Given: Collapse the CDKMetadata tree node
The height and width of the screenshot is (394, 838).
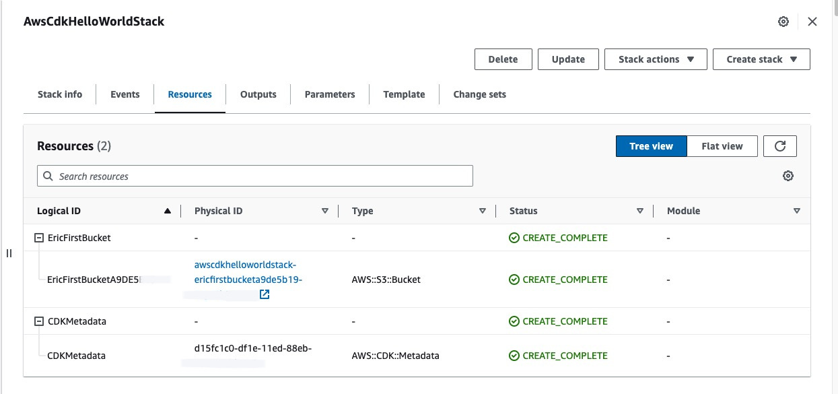Looking at the screenshot, I should click(x=39, y=321).
